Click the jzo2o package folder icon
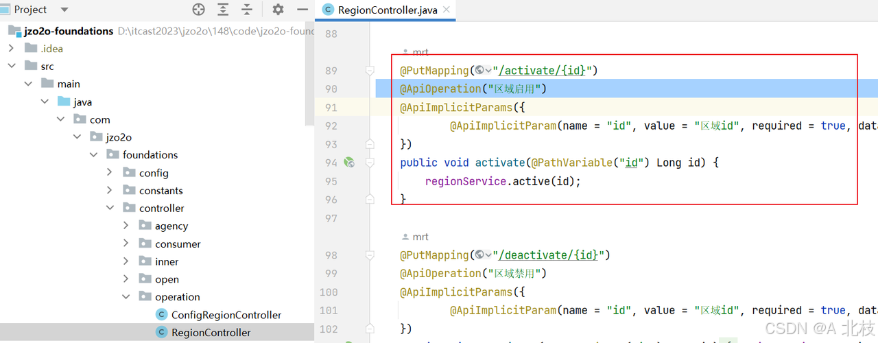878x343 pixels. tap(96, 137)
